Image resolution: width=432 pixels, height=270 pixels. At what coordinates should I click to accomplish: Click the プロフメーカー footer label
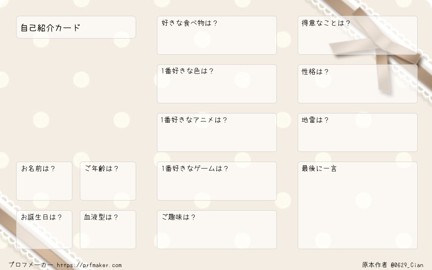[31, 265]
